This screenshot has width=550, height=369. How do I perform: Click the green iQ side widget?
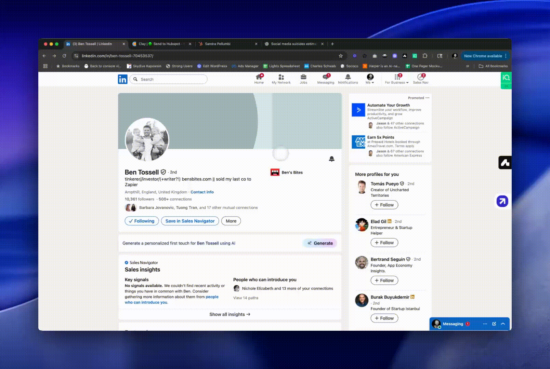(x=506, y=78)
